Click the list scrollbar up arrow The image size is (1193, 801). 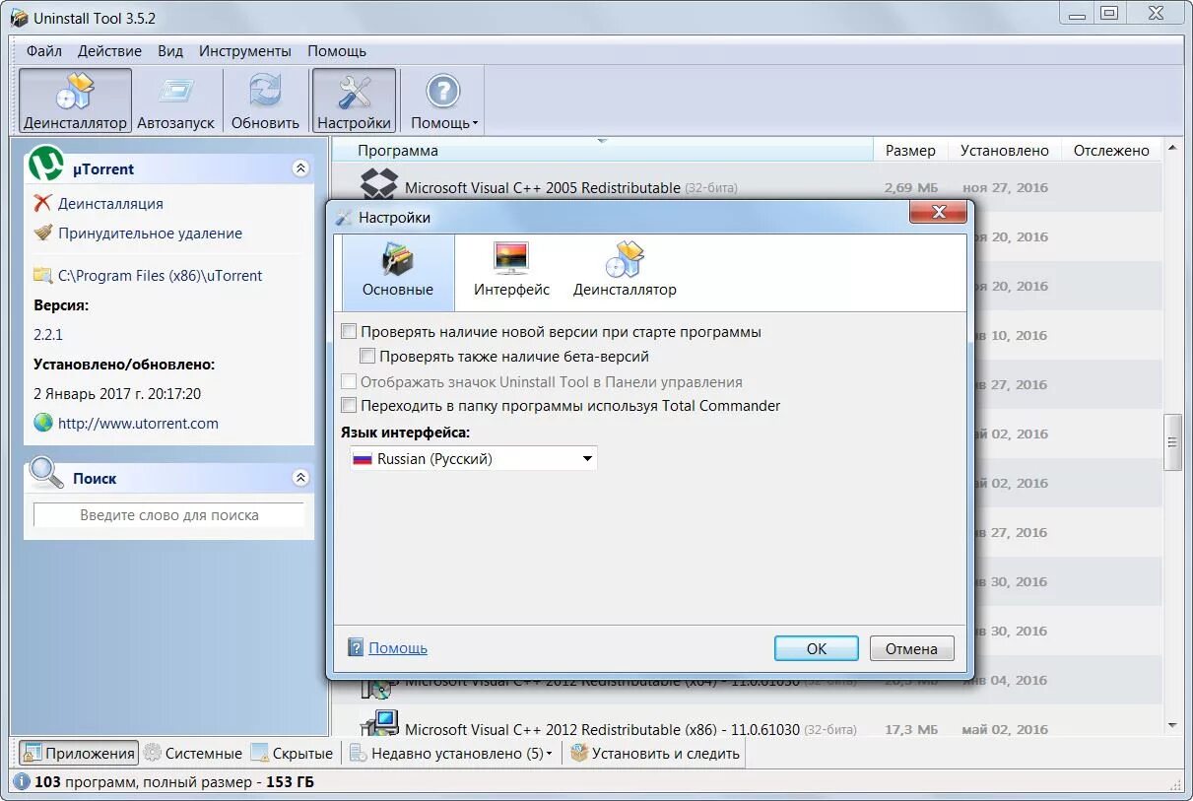point(1172,150)
